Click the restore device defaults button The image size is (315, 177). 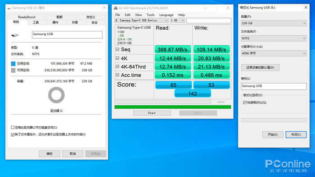click(x=260, y=67)
